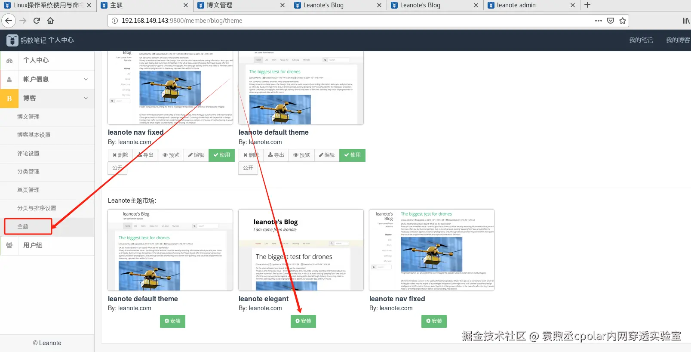Export the installed leanote nav fixed theme
691x352 pixels.
[x=145, y=155]
